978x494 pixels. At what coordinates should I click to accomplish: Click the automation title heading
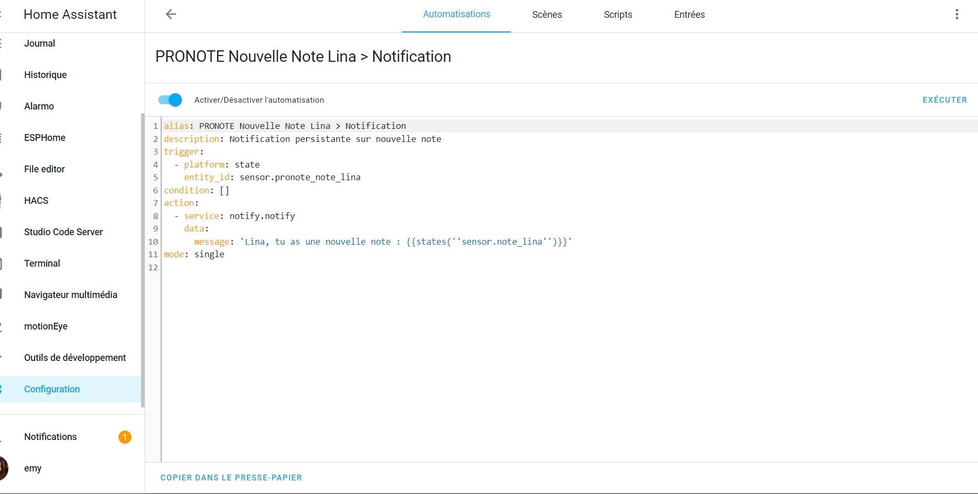pyautogui.click(x=303, y=57)
